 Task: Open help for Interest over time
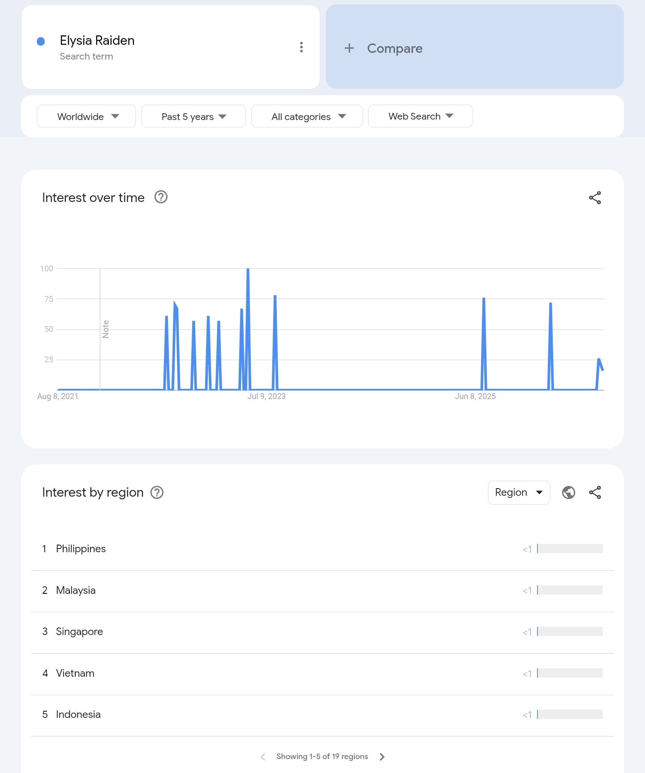161,197
